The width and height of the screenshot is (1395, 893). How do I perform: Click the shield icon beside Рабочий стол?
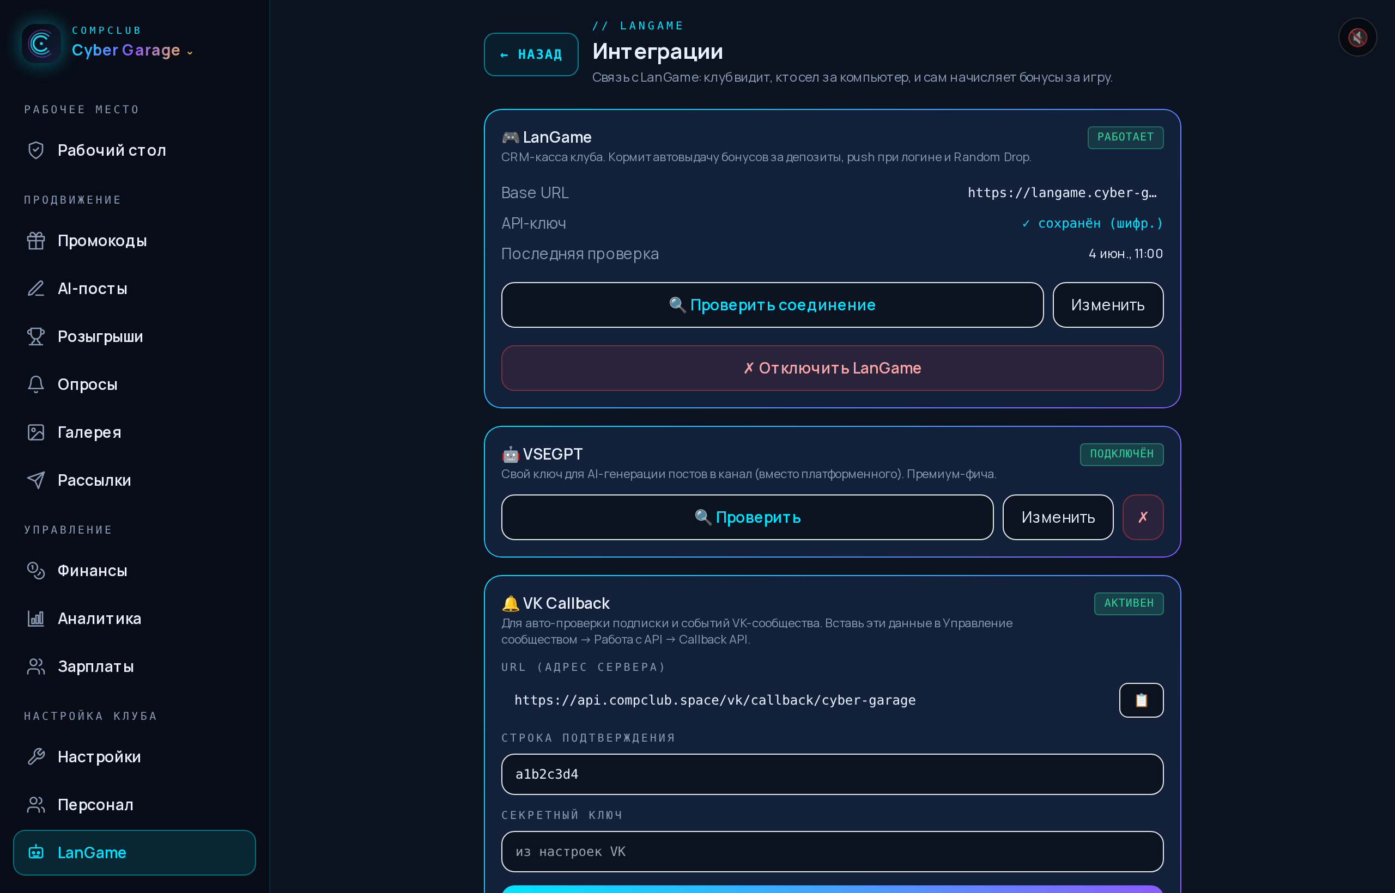point(36,150)
